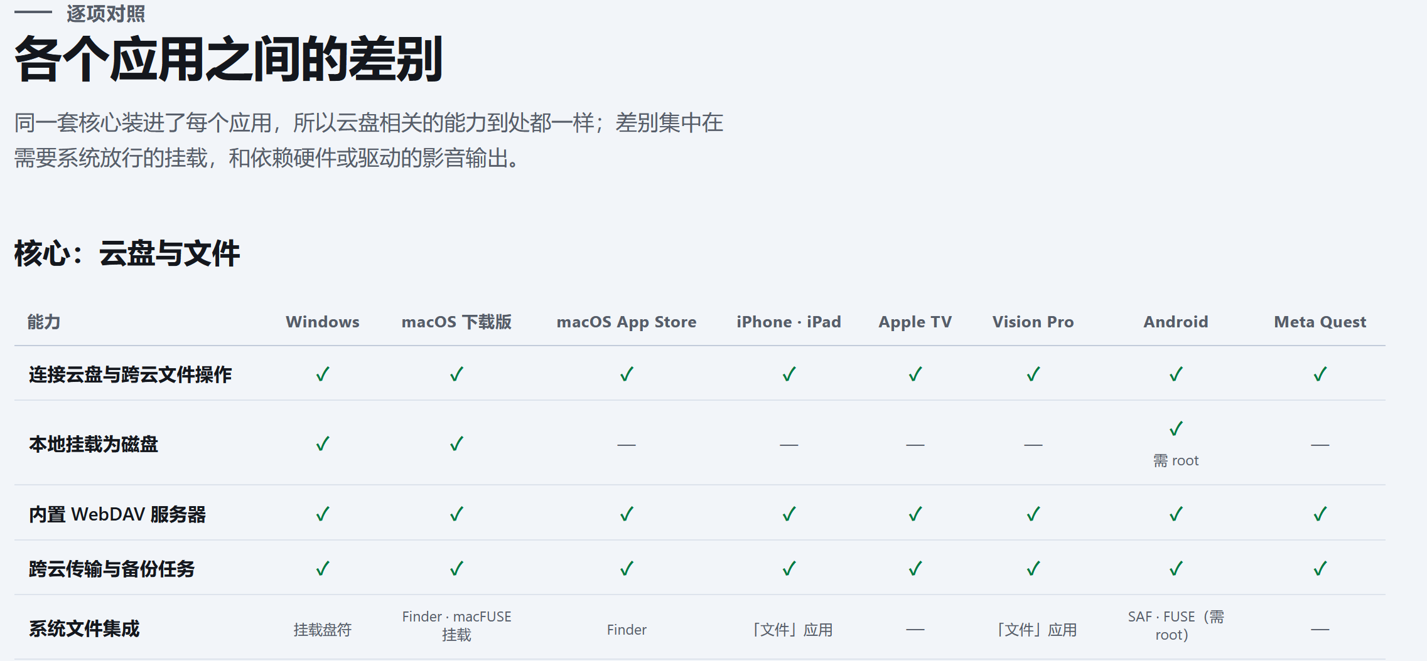
Task: Click the Apple TV checkmark for 连接云盘与跨云文件操作
Action: click(915, 374)
